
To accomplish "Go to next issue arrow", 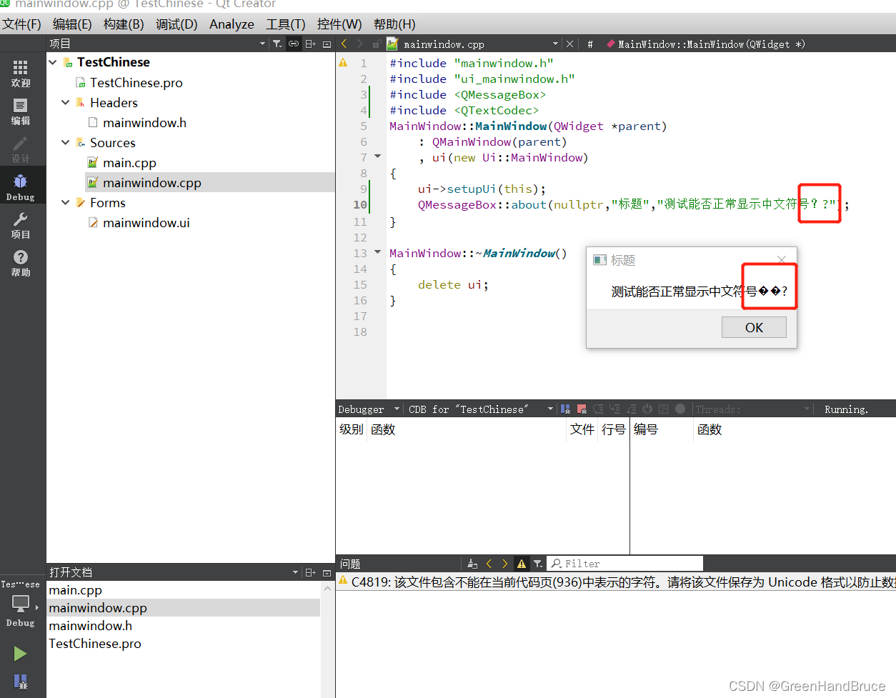I will click(x=505, y=564).
